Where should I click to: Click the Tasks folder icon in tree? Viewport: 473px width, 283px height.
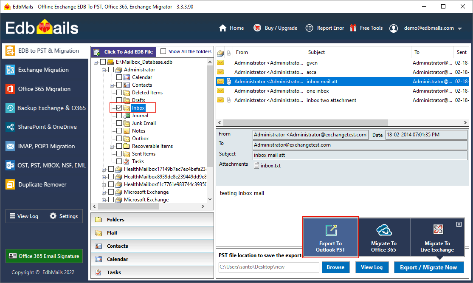click(x=127, y=161)
